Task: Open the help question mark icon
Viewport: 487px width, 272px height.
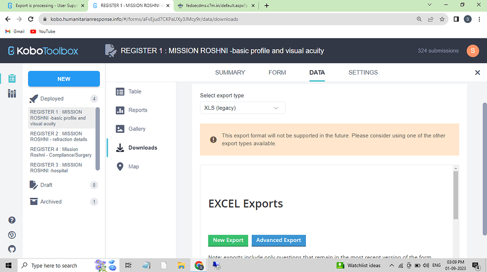Action: [x=12, y=219]
